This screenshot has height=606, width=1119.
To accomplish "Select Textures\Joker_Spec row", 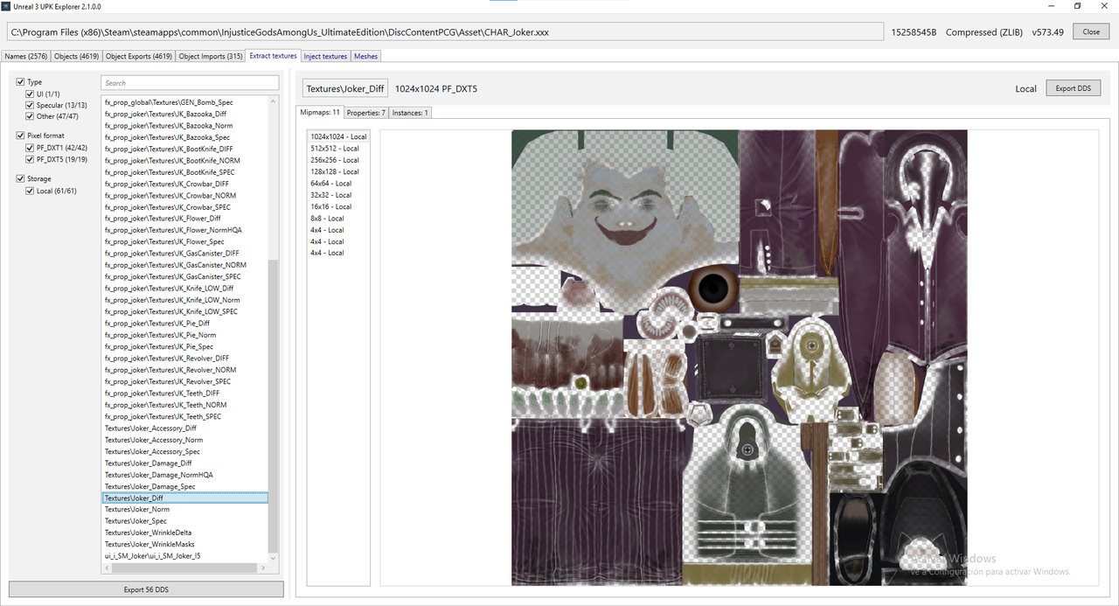I will coord(185,521).
